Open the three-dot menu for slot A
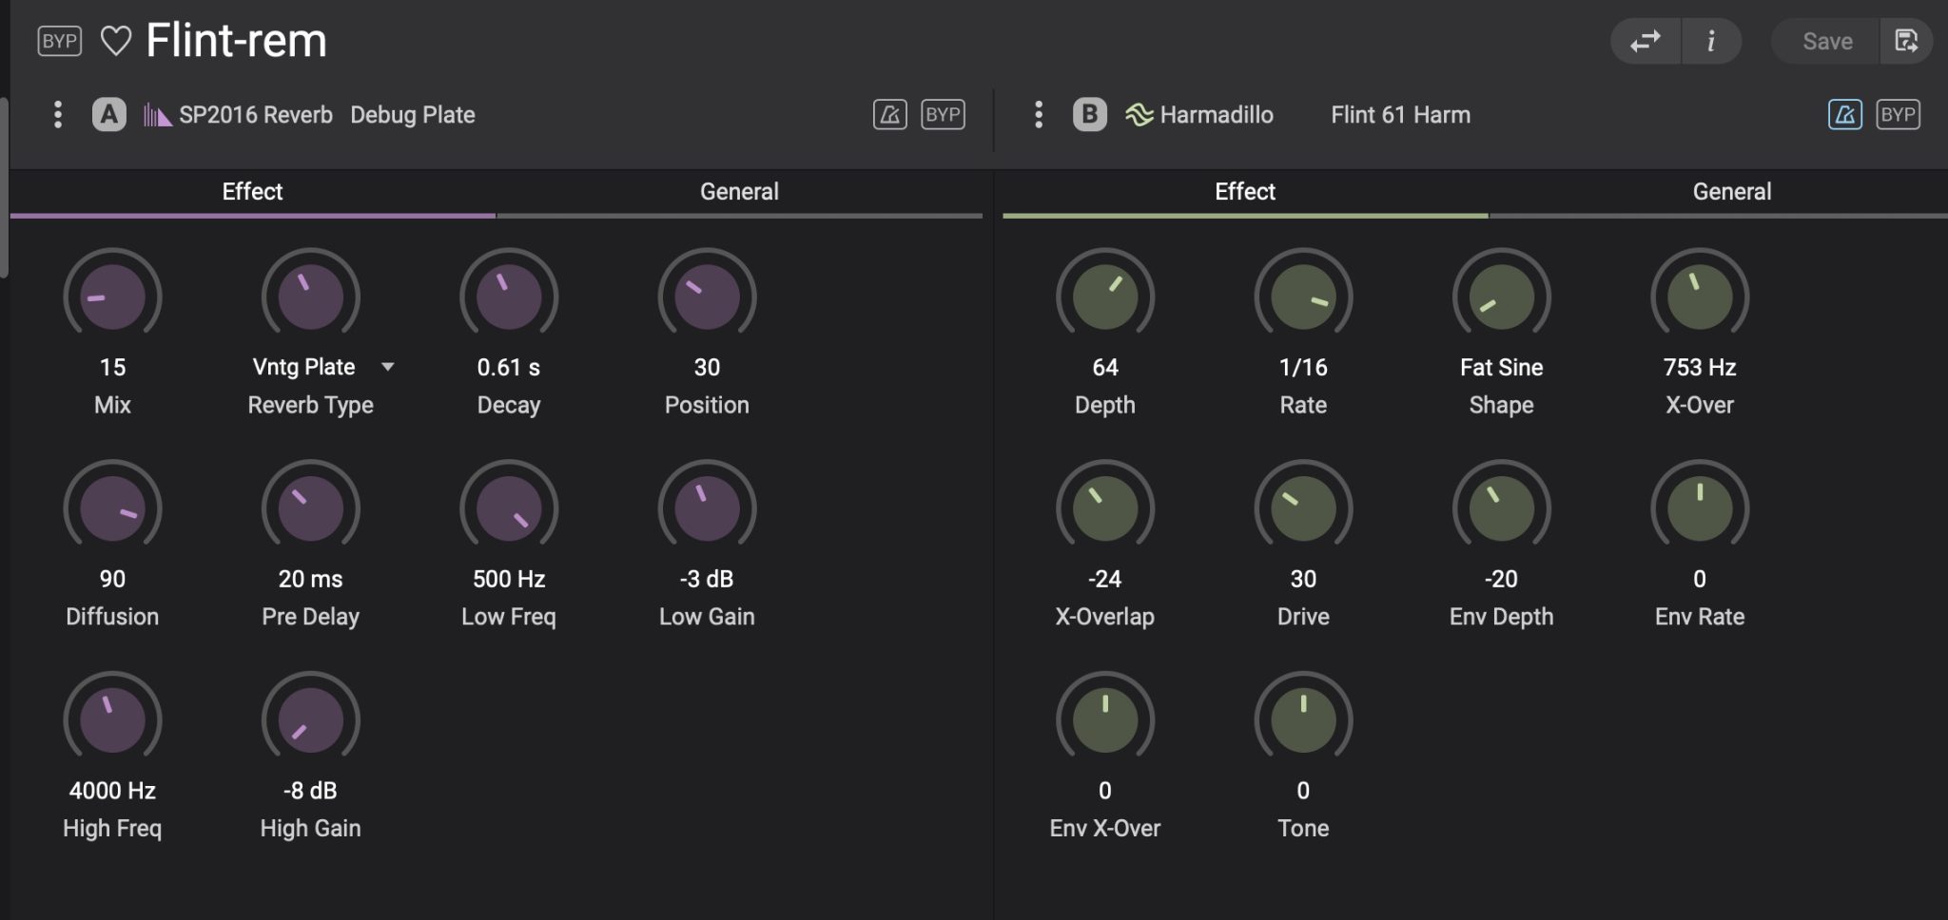 (x=58, y=115)
